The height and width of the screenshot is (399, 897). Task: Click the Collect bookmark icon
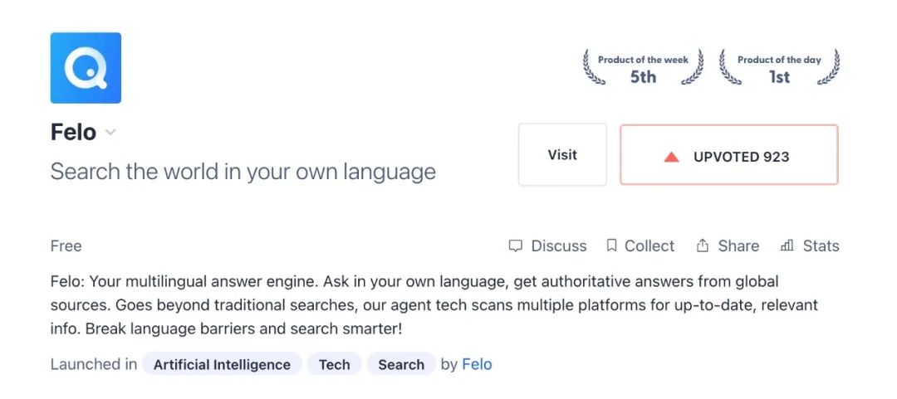coord(611,246)
